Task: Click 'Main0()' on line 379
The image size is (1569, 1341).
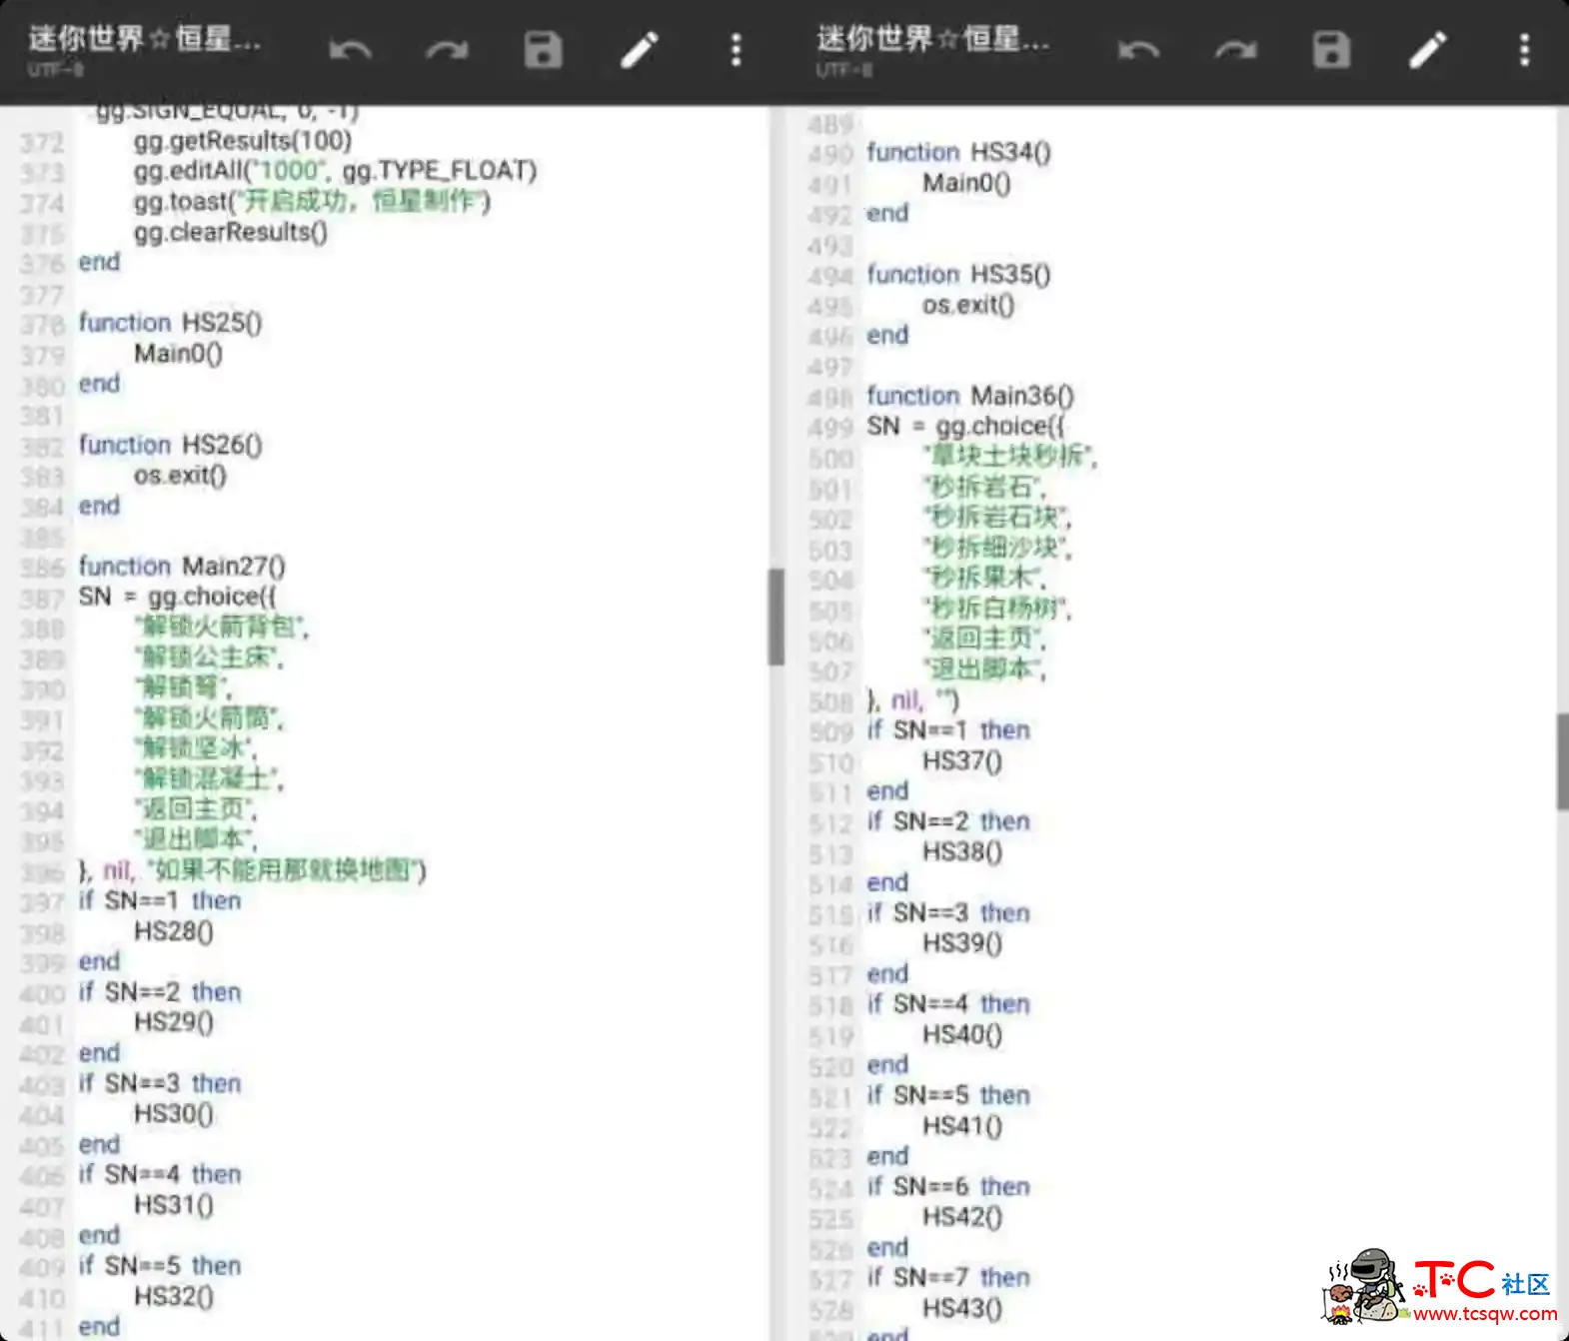Action: coord(179,354)
